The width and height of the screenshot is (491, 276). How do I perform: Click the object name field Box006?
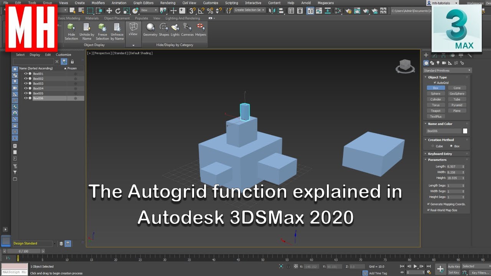pos(444,131)
